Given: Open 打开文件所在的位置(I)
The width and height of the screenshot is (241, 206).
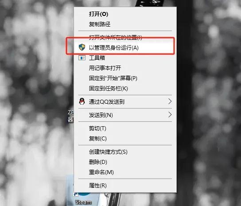Looking at the screenshot, I should point(125,37).
